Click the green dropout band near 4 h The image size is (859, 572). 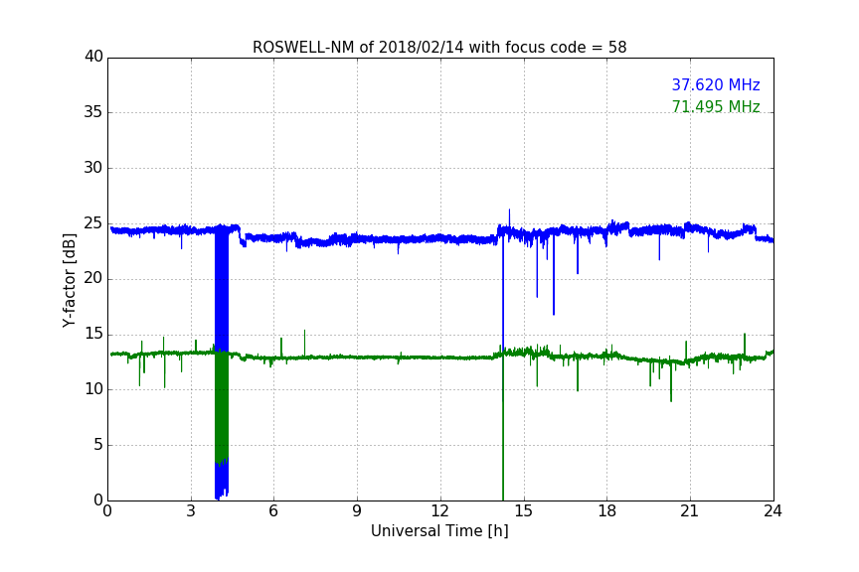[222, 408]
